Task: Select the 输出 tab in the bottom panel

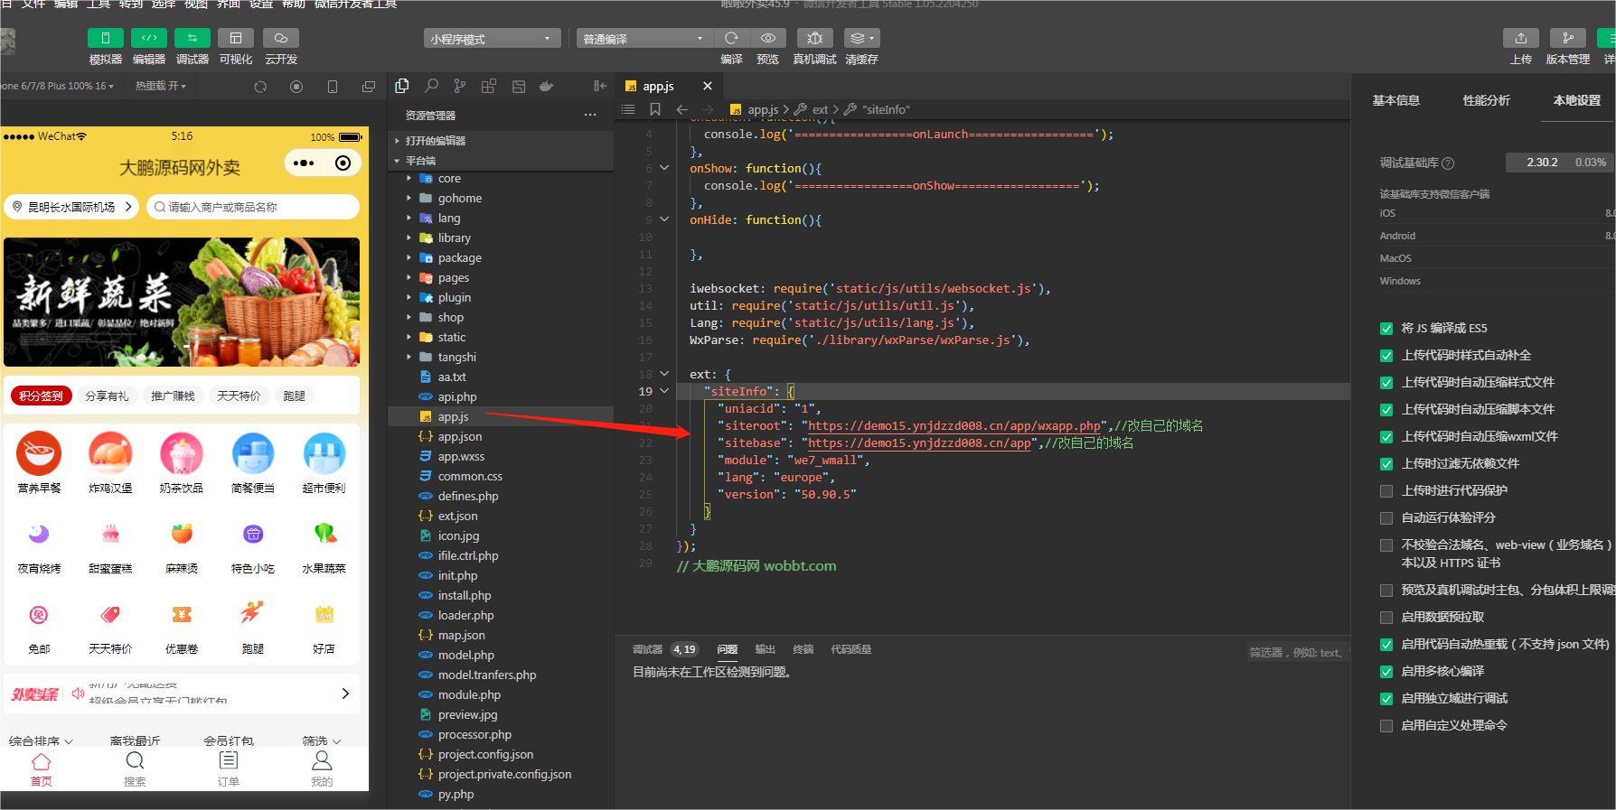Action: click(x=765, y=649)
